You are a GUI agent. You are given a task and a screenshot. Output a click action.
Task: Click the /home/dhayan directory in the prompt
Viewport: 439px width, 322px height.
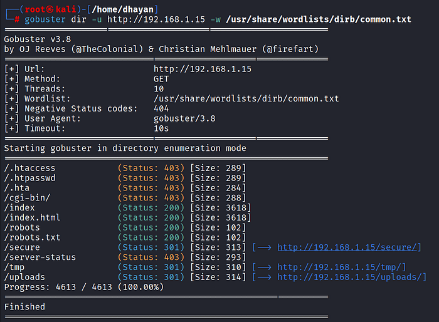tap(123, 9)
